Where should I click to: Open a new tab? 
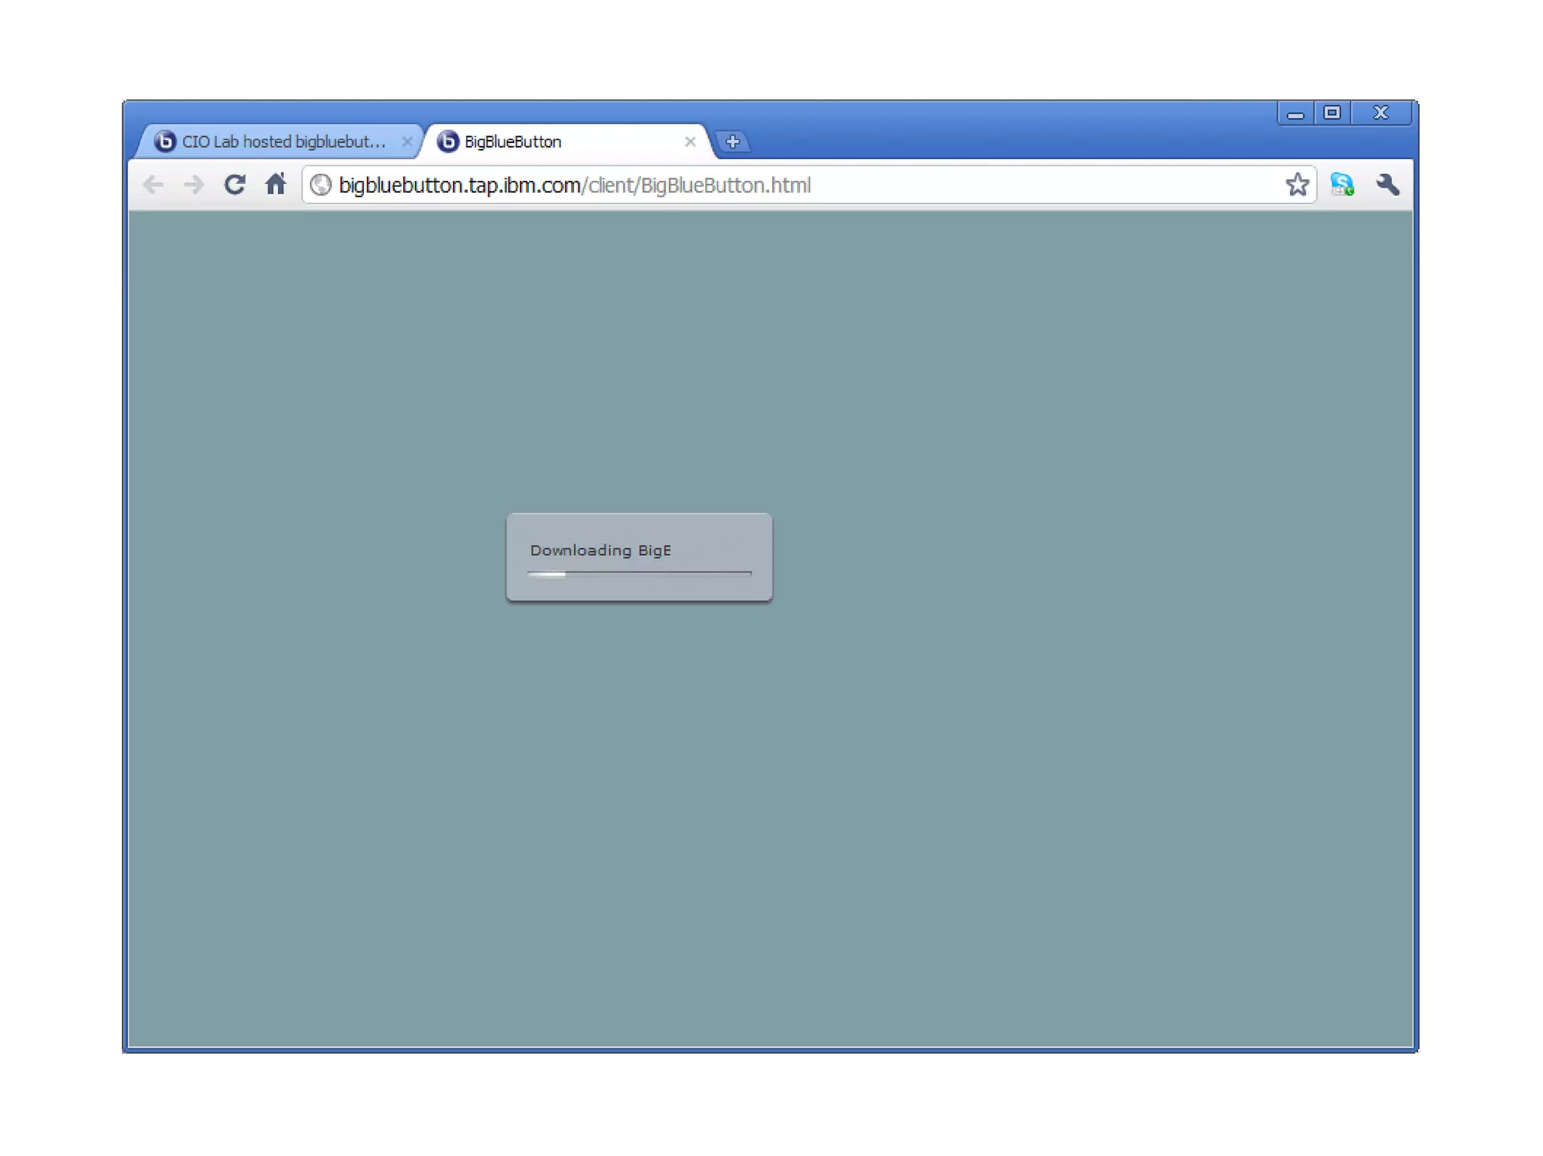coord(732,142)
